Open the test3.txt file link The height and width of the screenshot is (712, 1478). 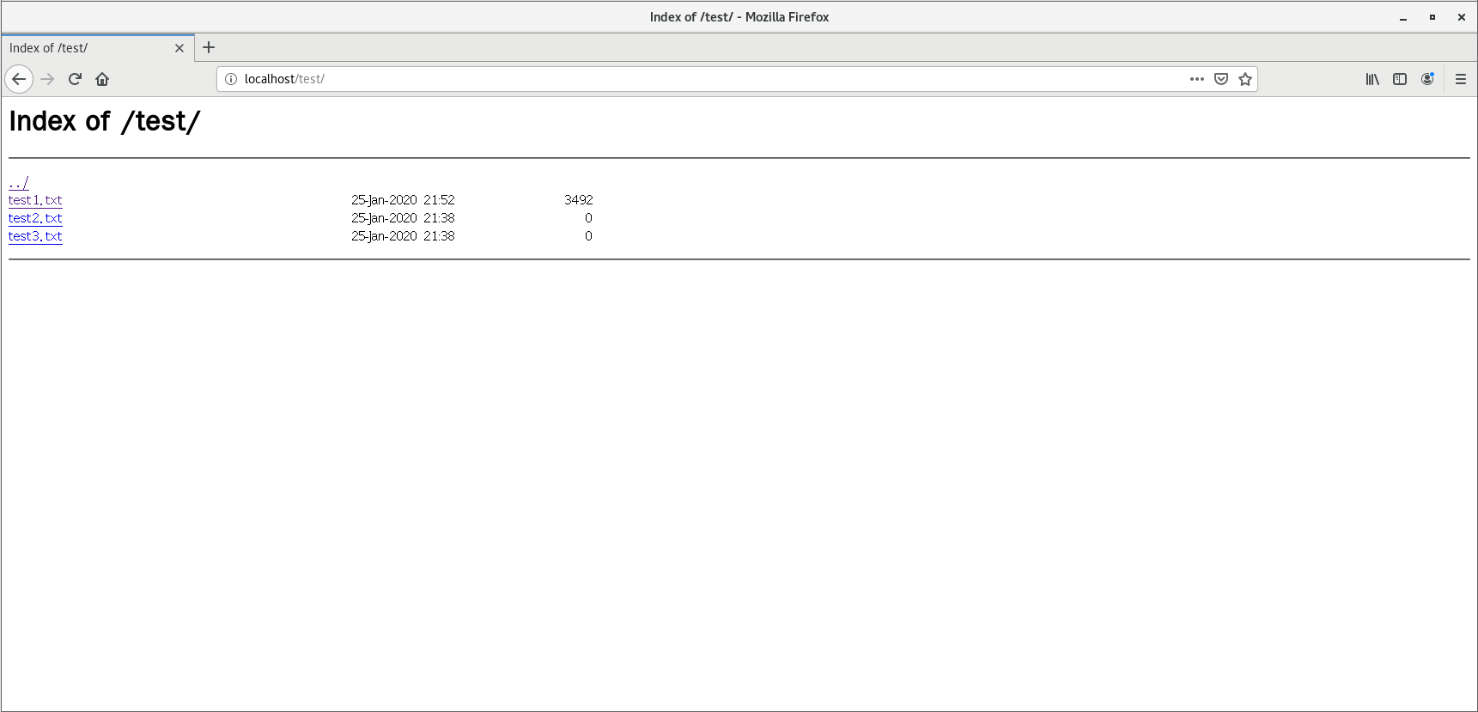pos(35,236)
